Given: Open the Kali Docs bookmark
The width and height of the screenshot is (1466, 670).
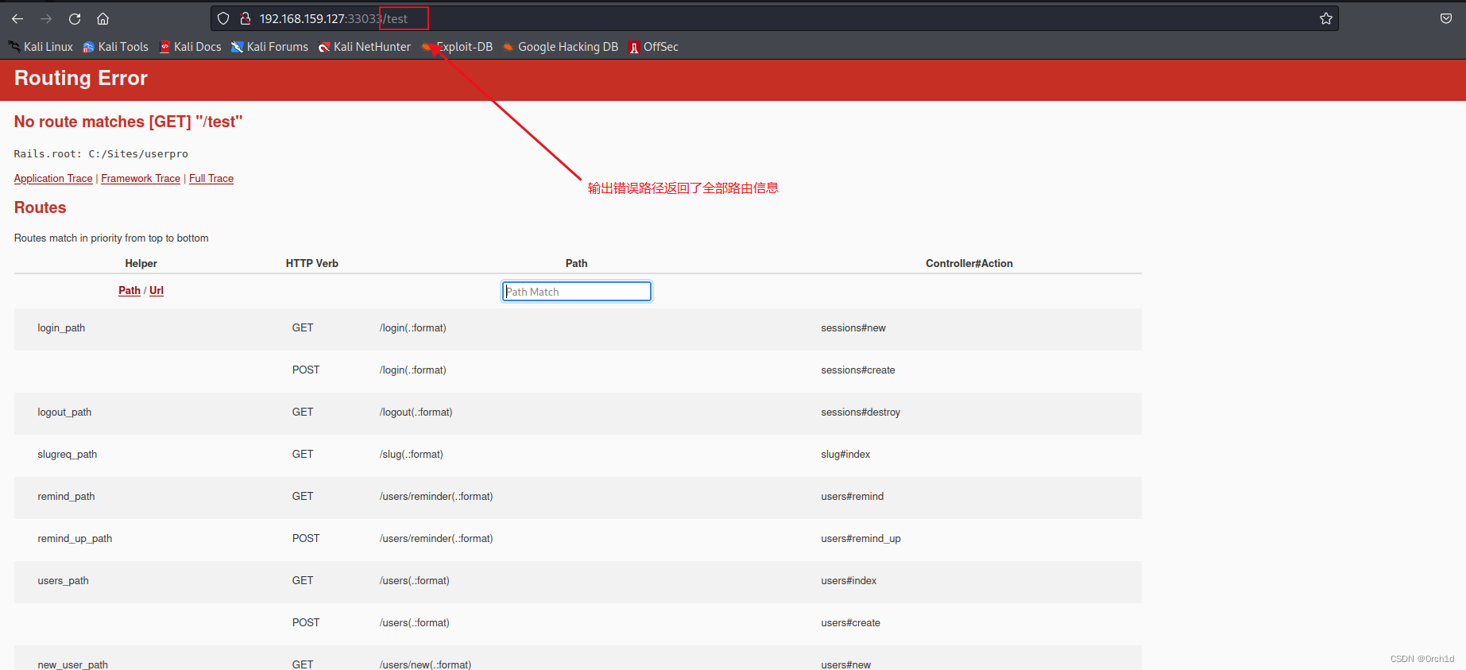Looking at the screenshot, I should (190, 47).
